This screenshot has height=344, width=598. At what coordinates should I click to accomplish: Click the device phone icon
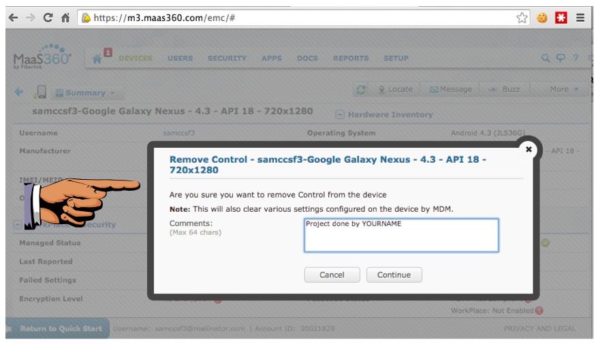click(41, 92)
